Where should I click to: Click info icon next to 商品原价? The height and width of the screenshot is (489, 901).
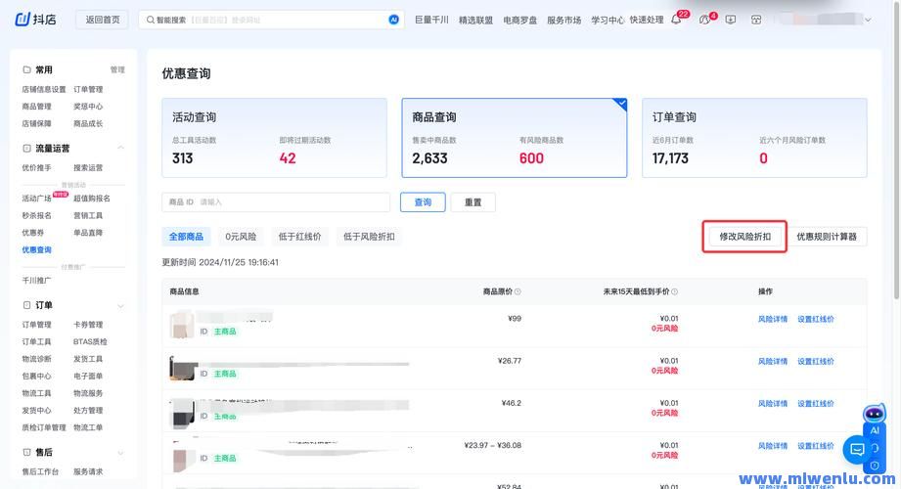tap(518, 291)
